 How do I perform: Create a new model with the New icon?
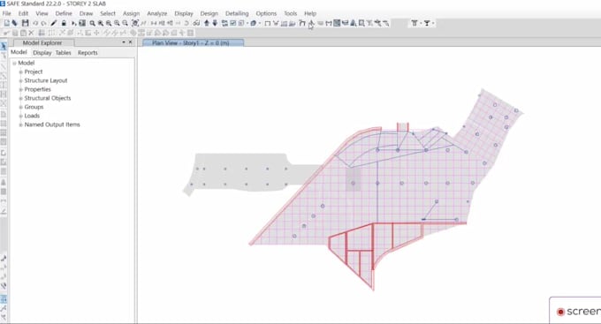[7, 23]
